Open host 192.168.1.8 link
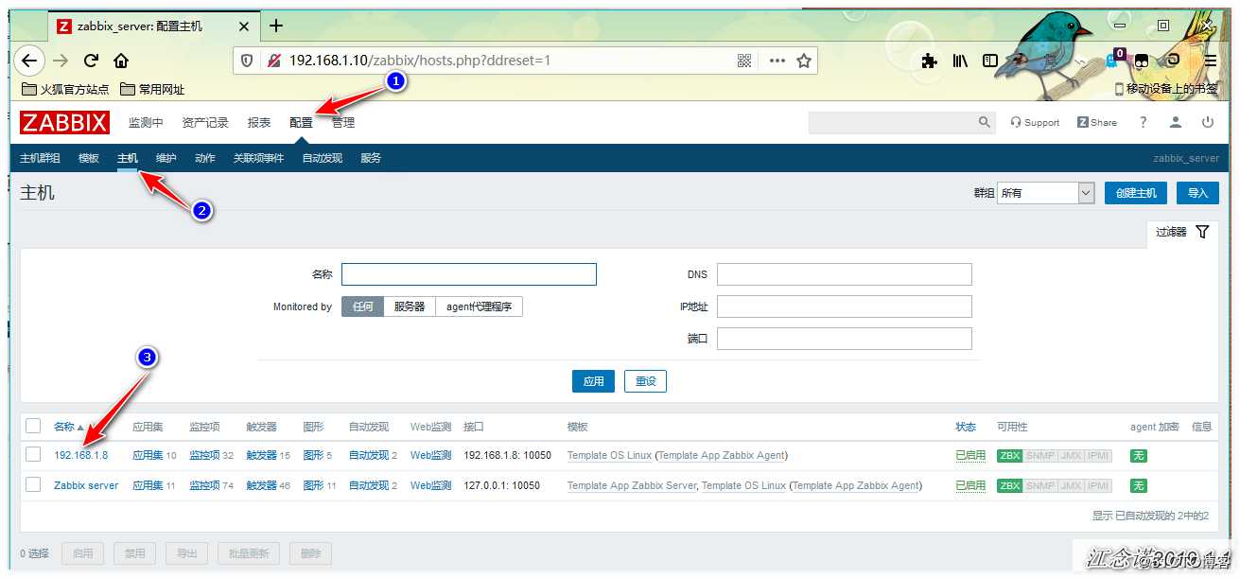Screen dimensions: 1240x578 pos(81,455)
